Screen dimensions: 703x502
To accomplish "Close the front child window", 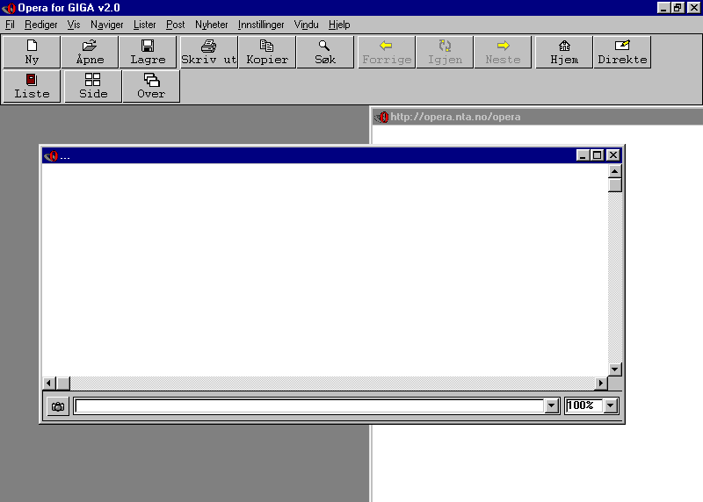I will (612, 155).
